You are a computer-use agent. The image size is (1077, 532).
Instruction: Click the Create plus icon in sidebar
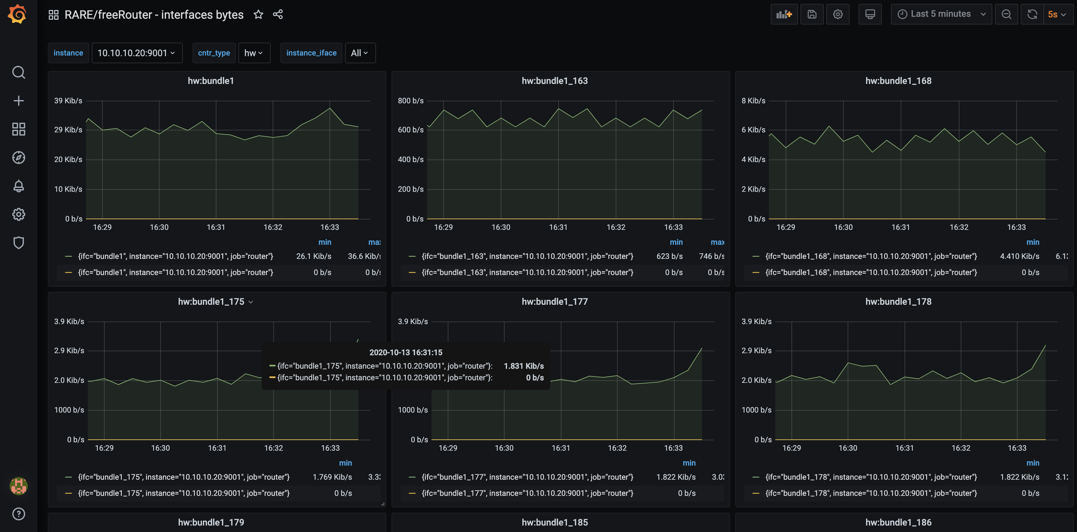click(x=18, y=101)
